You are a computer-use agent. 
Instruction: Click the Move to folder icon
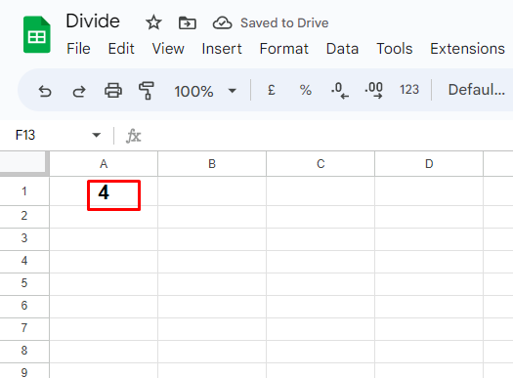[188, 23]
